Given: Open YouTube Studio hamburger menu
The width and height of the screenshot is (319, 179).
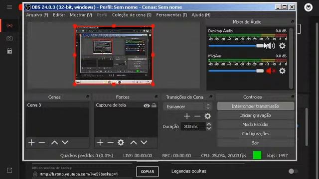Looking at the screenshot, I should (x=9, y=7).
